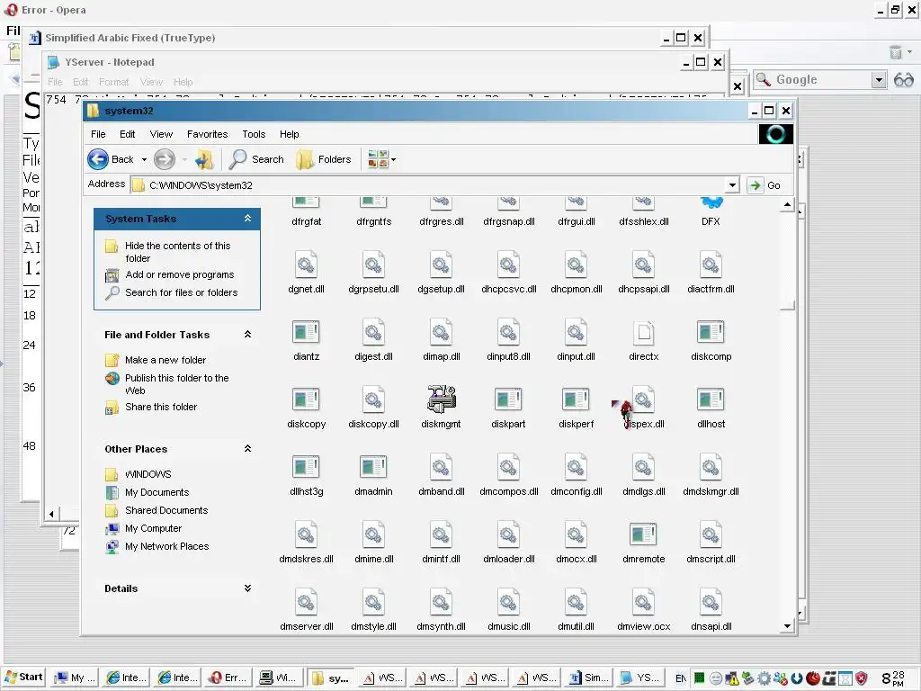The image size is (921, 691).
Task: Select the dllhost file icon
Action: [711, 399]
